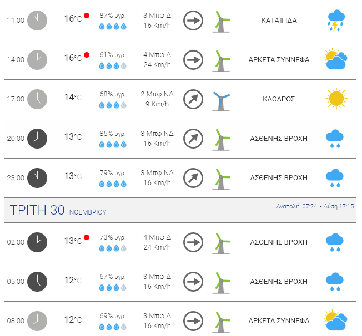Click the Ανατολή 07:24 - Δύση 17:15 text
Viewport: 362px width, 336px height.
coord(315,206)
